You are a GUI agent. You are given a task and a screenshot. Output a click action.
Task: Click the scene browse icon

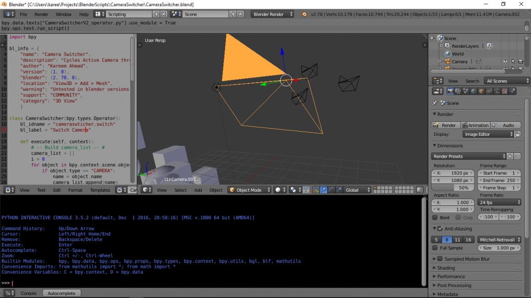(176, 14)
